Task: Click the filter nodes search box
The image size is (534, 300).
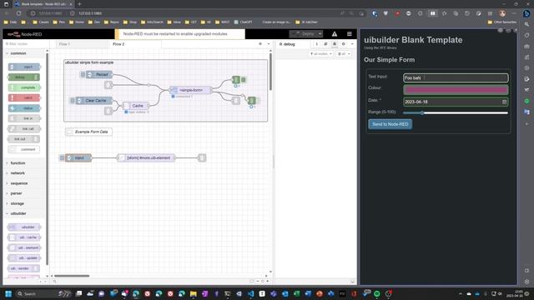Action: tap(24, 44)
